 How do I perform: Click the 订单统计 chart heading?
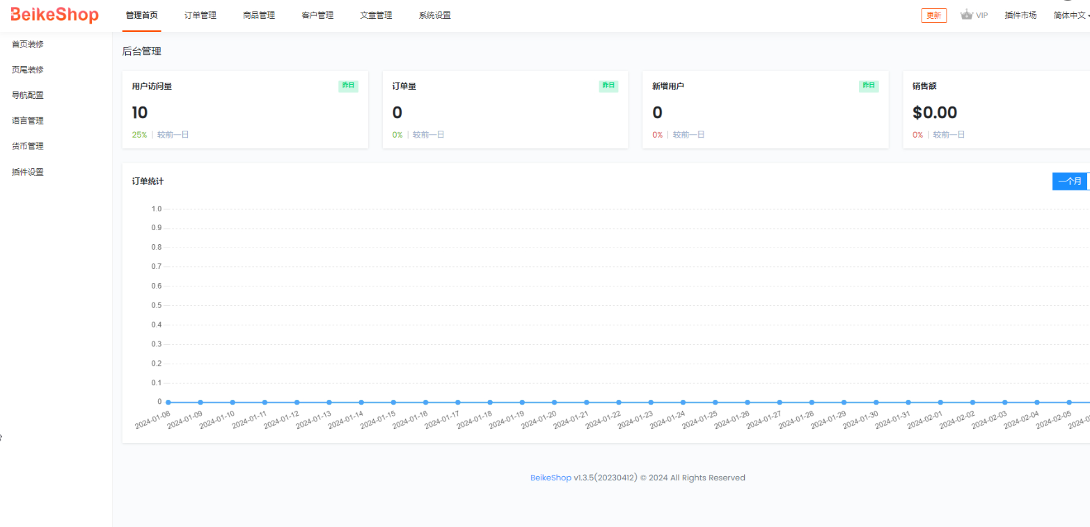point(148,181)
